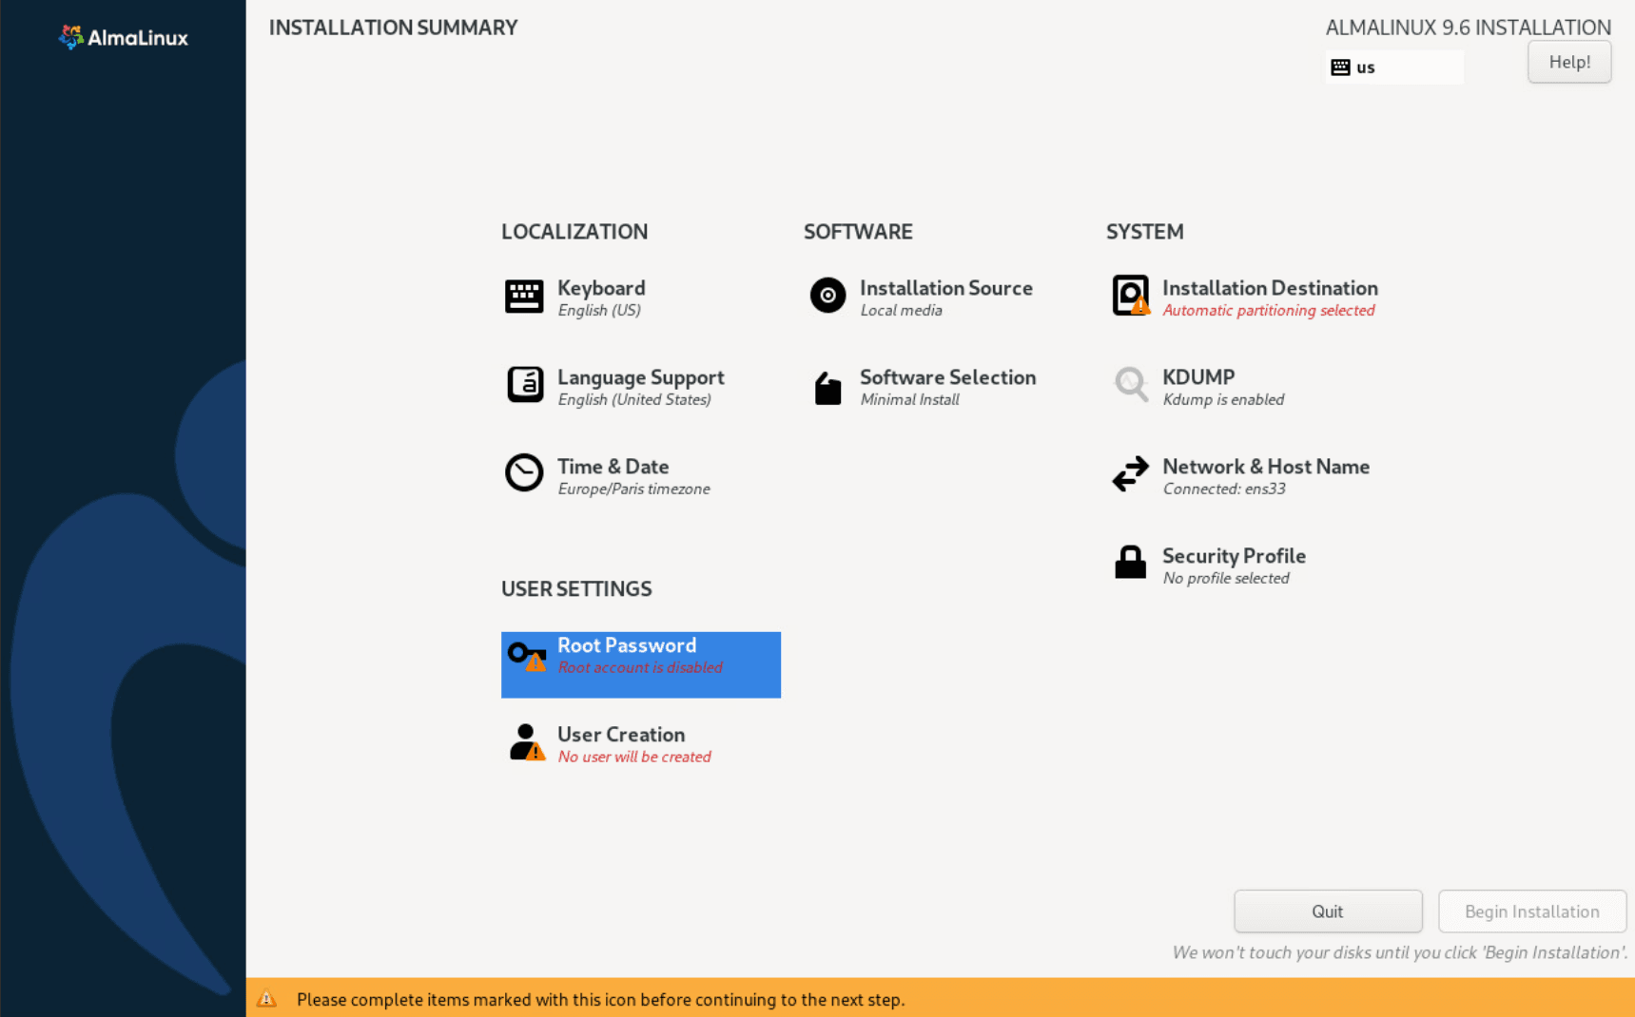Click 'No user will be created' text
The height and width of the screenshot is (1017, 1635).
pos(634,758)
